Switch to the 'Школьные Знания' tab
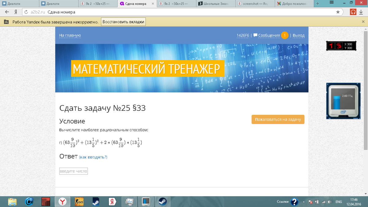 coord(216,4)
